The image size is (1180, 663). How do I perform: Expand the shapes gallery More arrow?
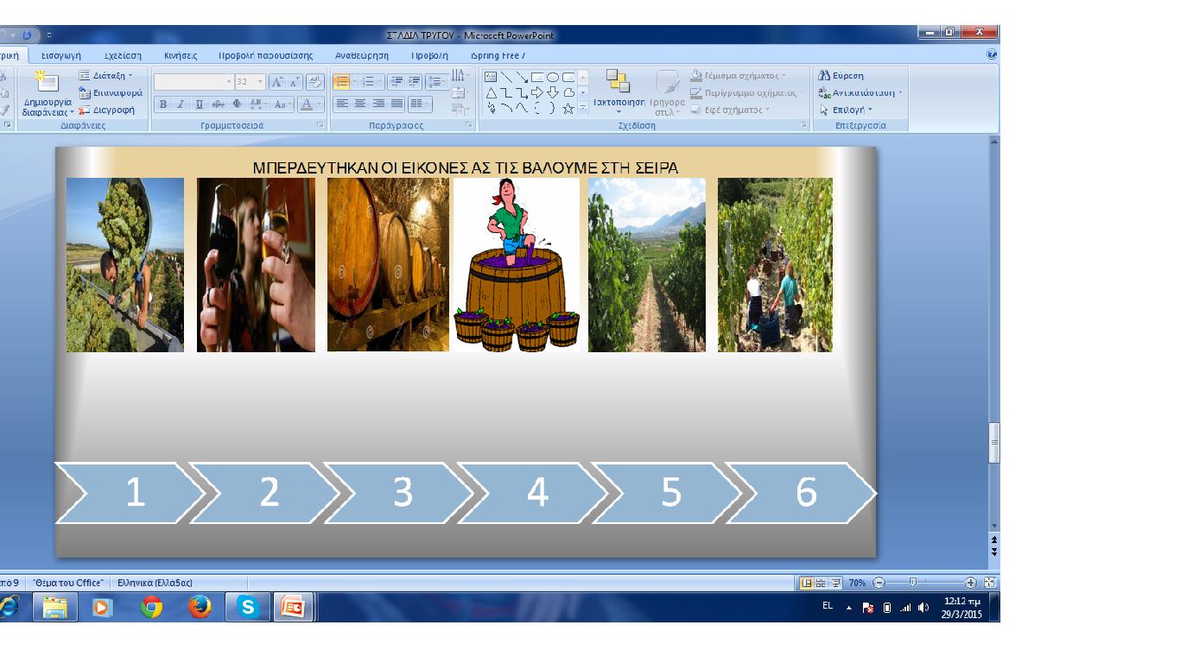[x=583, y=108]
